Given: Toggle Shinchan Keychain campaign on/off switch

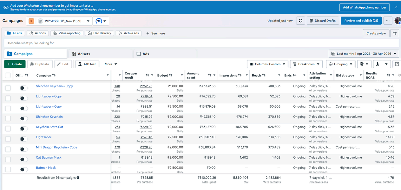Looking at the screenshot, I should point(24,118).
